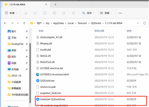Open the three-dot more options menu
This screenshot has height=107, width=149.
[120, 13]
